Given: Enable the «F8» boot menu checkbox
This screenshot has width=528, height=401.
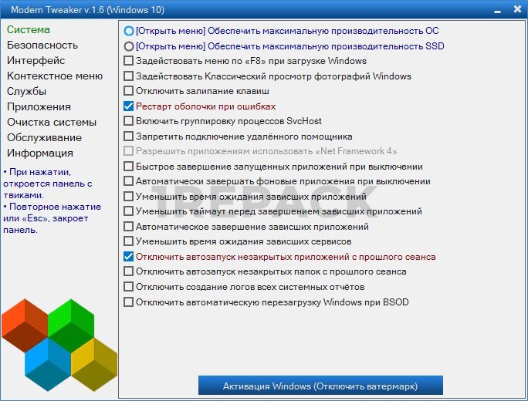Looking at the screenshot, I should pyautogui.click(x=129, y=61).
